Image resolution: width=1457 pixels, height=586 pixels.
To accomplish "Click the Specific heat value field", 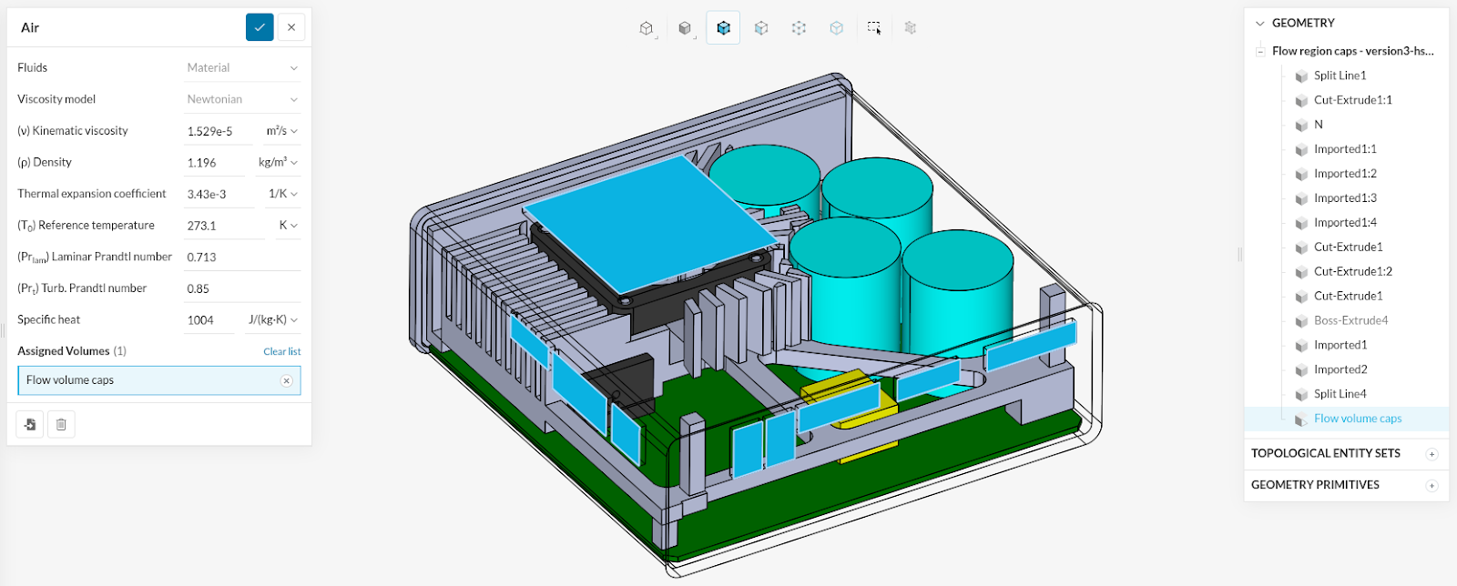I will tap(209, 320).
